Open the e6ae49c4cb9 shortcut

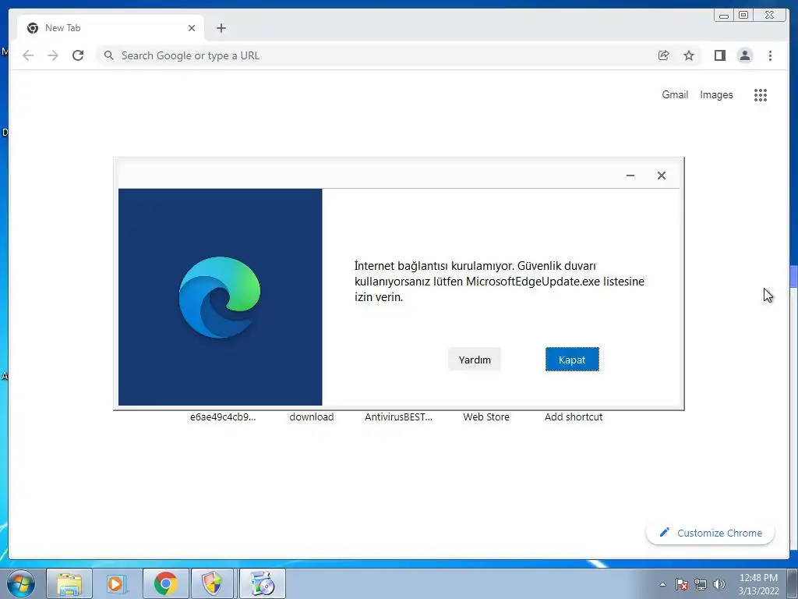click(223, 416)
